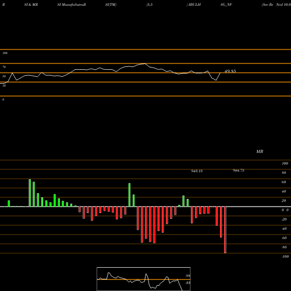Click the MR panel label
This screenshot has width=291, height=291.
coord(260,151)
